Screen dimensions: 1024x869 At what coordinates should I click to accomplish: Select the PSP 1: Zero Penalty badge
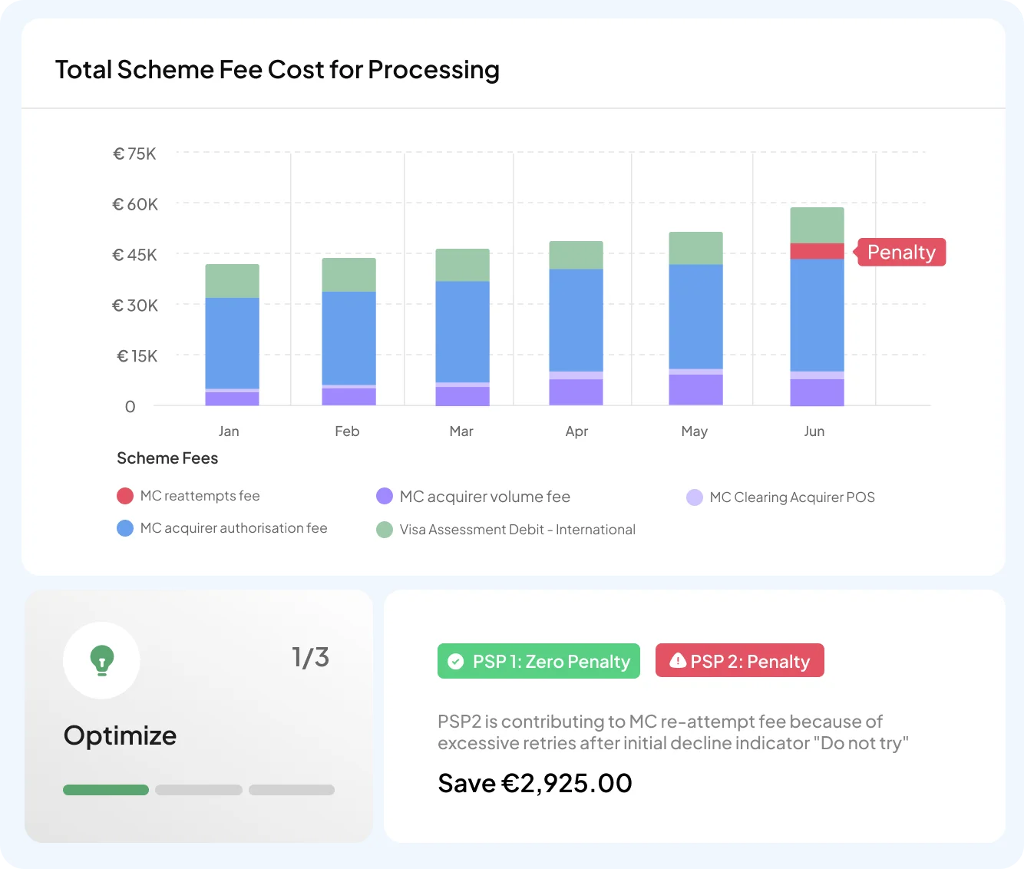538,661
